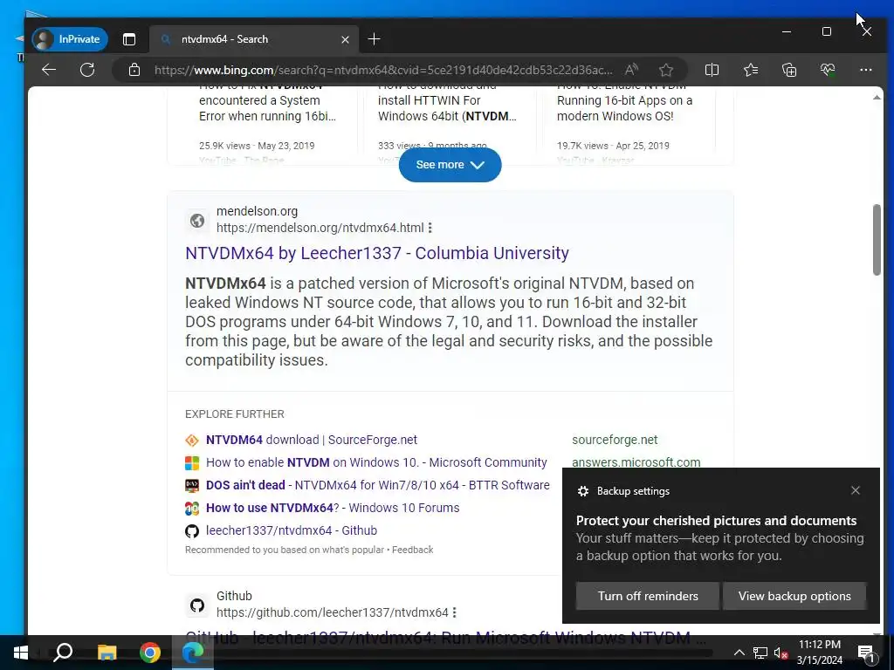The image size is (894, 670).
Task: Click github.com/leecher1337/ntvdmx64 URL
Action: [333, 613]
